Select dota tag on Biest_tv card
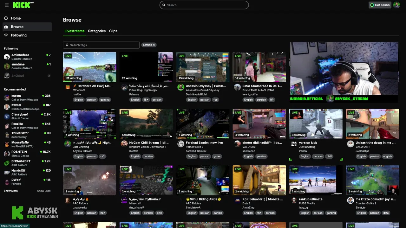 coord(386,213)
